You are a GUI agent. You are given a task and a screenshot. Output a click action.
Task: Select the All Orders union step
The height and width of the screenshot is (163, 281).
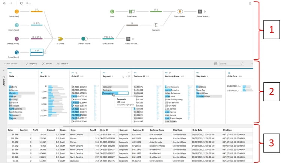pos(61,39)
